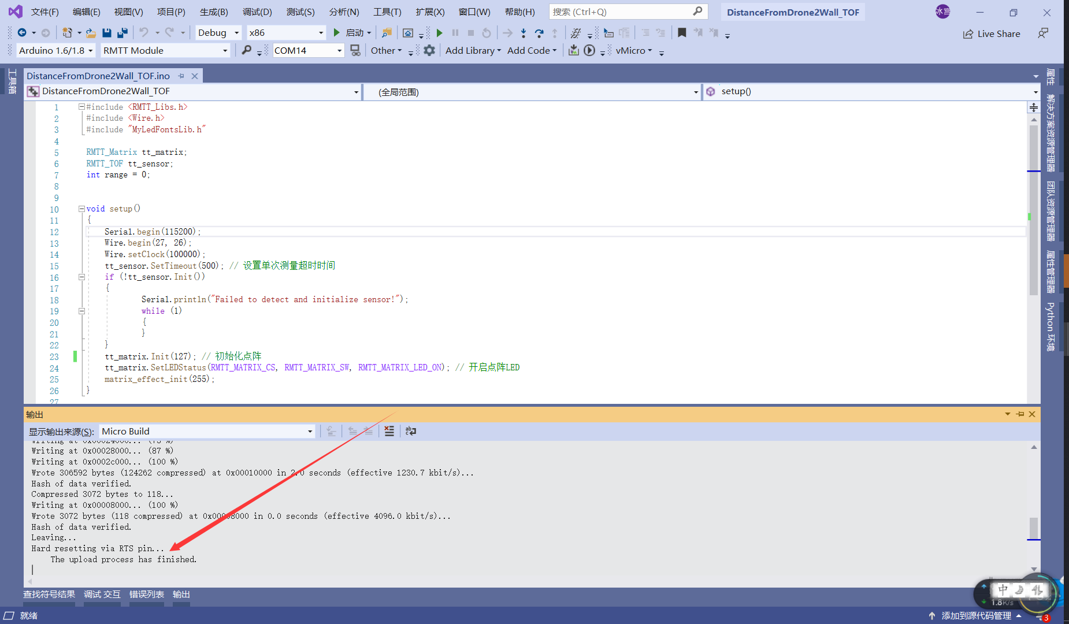Open the 工具箱 toolbox side tab

[12, 81]
